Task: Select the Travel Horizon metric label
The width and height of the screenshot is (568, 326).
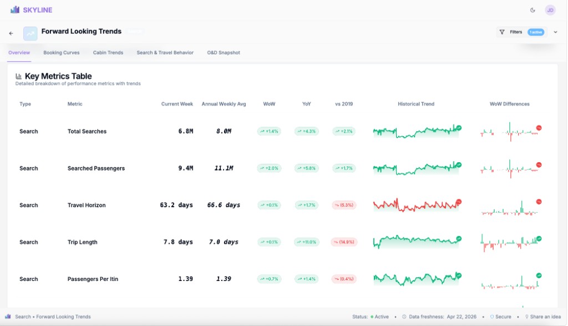Action: [87, 205]
